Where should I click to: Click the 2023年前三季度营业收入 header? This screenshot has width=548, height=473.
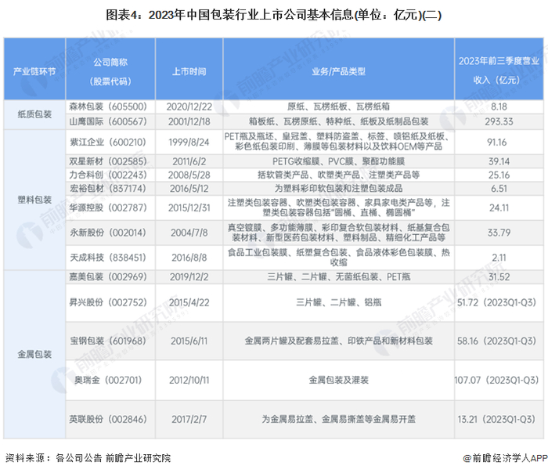(499, 70)
